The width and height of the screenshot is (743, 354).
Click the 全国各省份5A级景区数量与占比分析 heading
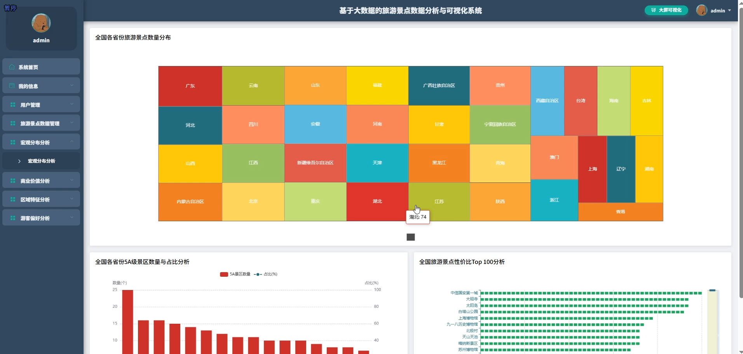pos(142,262)
